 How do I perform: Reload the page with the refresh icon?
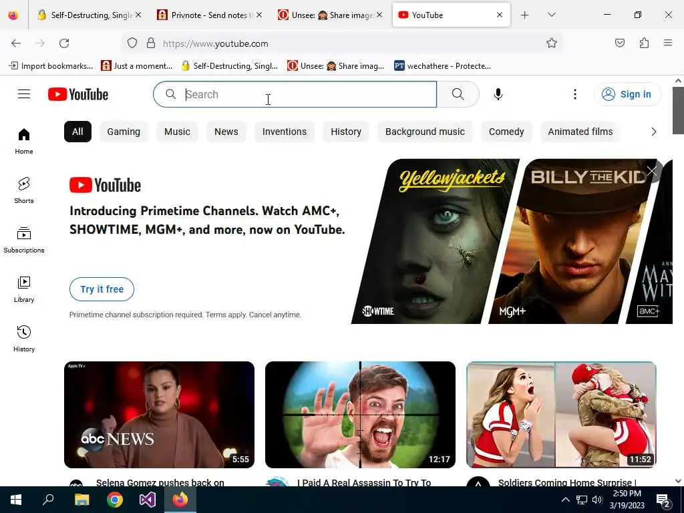click(64, 43)
